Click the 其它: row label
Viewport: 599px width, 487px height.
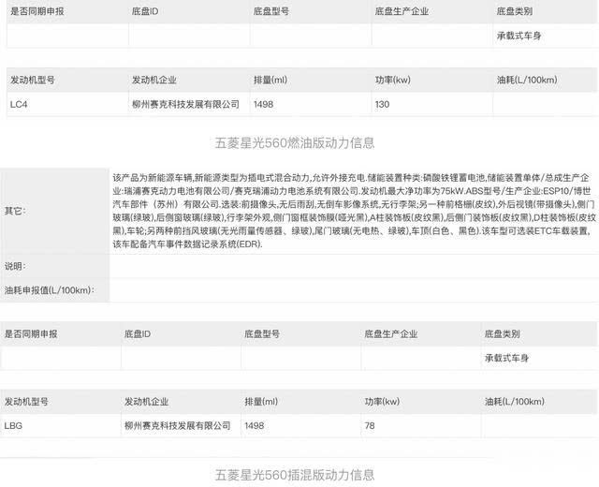(x=15, y=211)
